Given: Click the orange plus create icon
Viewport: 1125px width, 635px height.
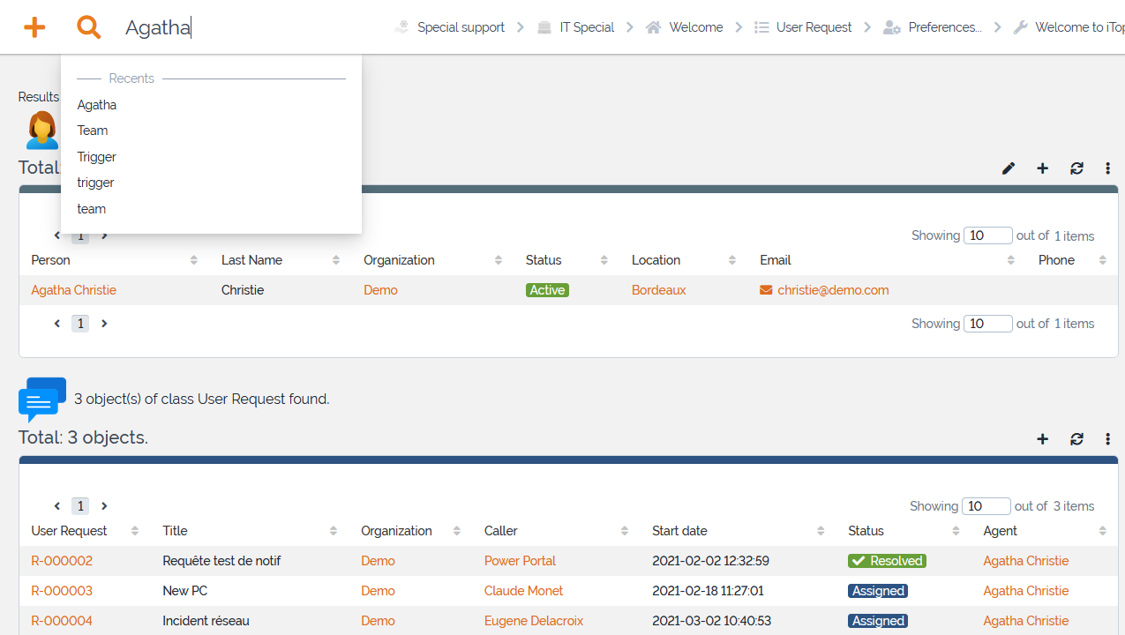Looking at the screenshot, I should (34, 27).
